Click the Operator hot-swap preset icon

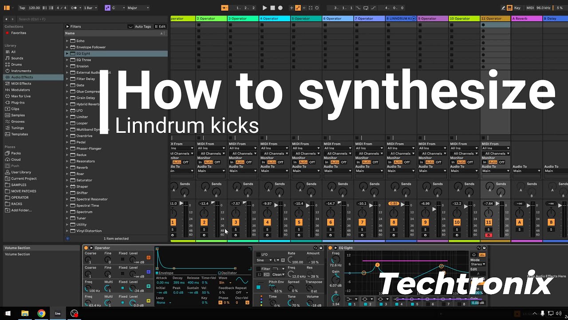click(x=316, y=248)
